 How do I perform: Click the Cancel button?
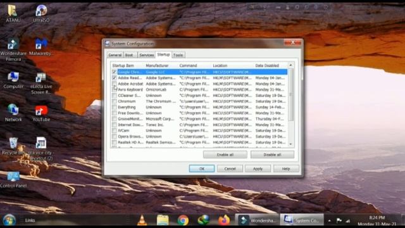pos(230,168)
